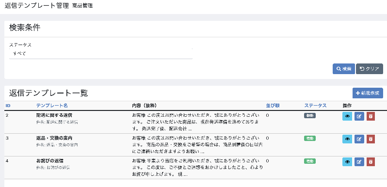Delete the お詫びの返信 template
Image resolution: width=387 pixels, height=187 pixels.
[x=371, y=162]
